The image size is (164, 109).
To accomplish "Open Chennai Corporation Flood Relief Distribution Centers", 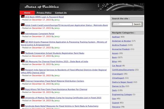I will coord(54,81).
